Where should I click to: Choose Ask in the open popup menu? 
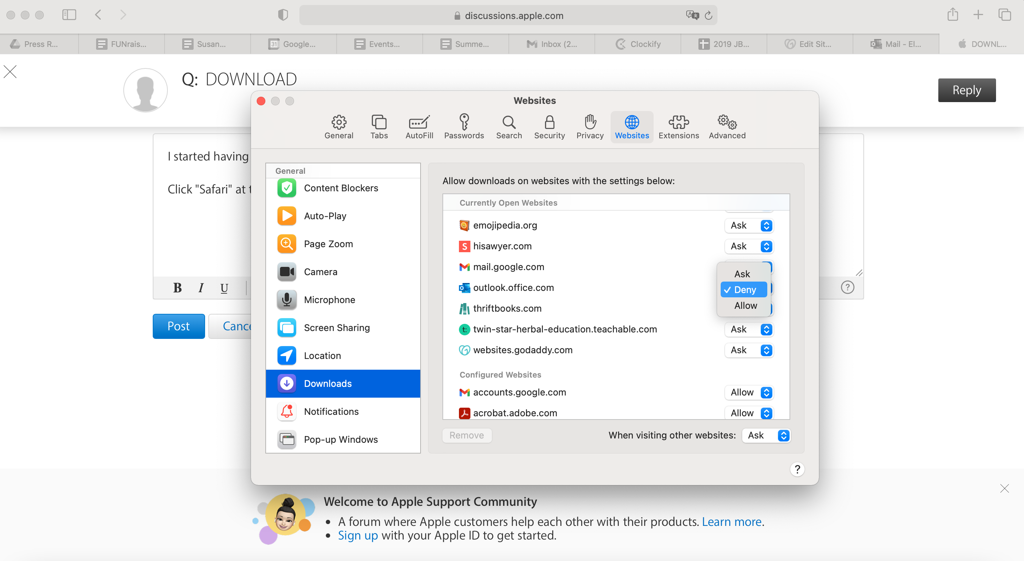[742, 274]
